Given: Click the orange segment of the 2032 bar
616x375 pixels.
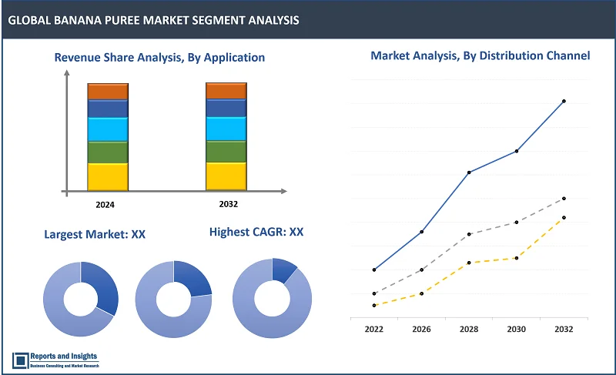Looking at the screenshot, I should click(x=226, y=91).
